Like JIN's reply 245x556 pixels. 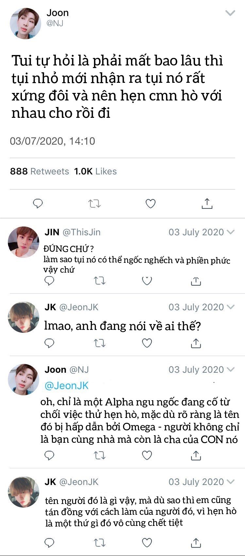[147, 281]
